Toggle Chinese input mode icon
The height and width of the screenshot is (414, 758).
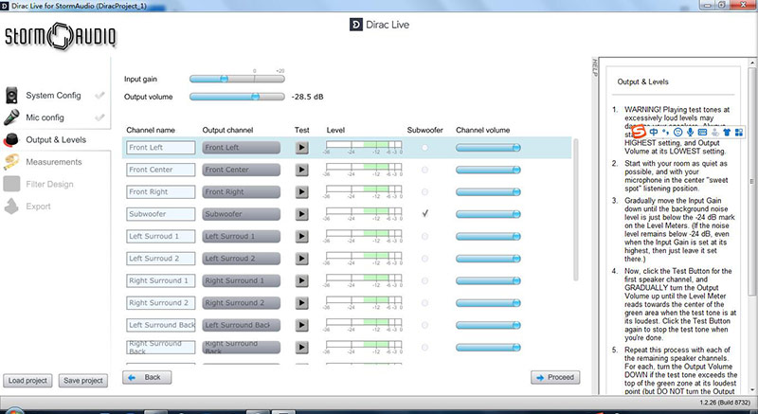click(x=654, y=132)
